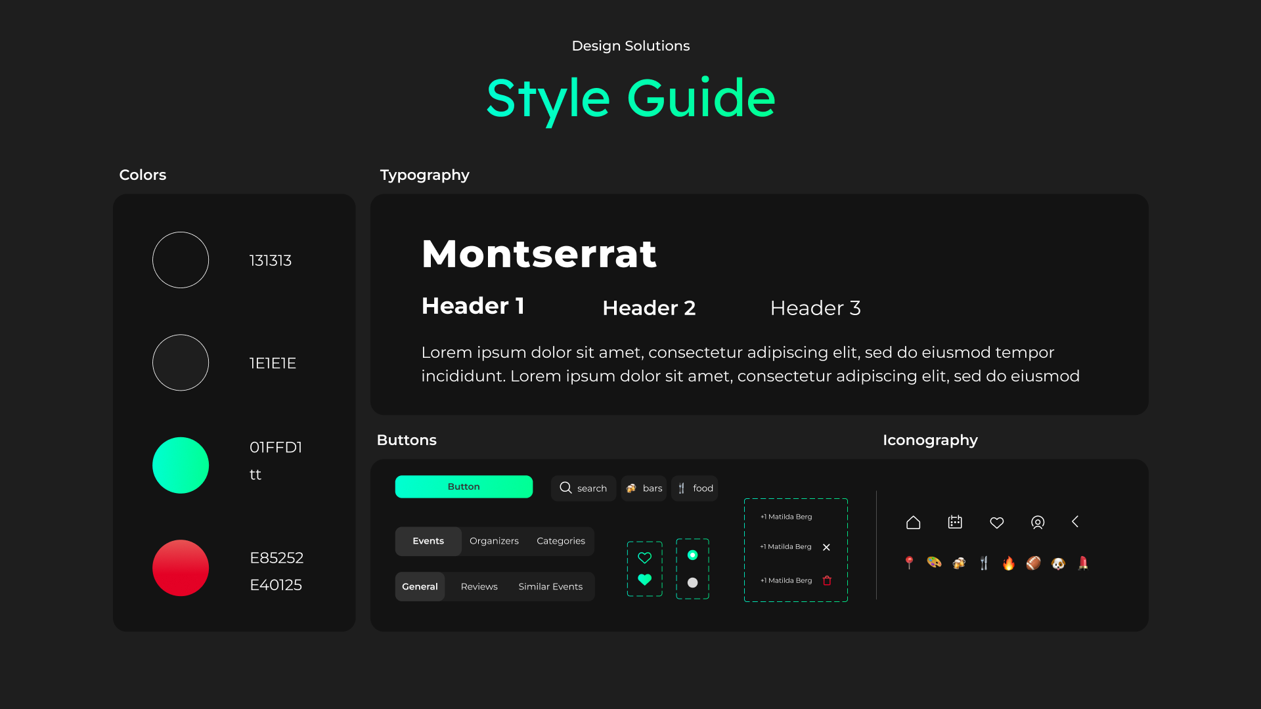Select the red map pin emoji icon
The width and height of the screenshot is (1261, 709).
click(909, 563)
